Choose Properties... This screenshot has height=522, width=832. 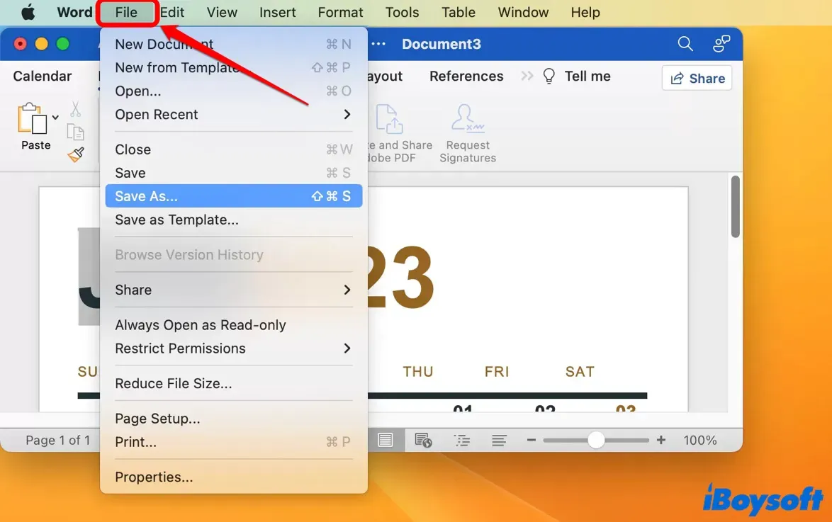[x=233, y=477]
